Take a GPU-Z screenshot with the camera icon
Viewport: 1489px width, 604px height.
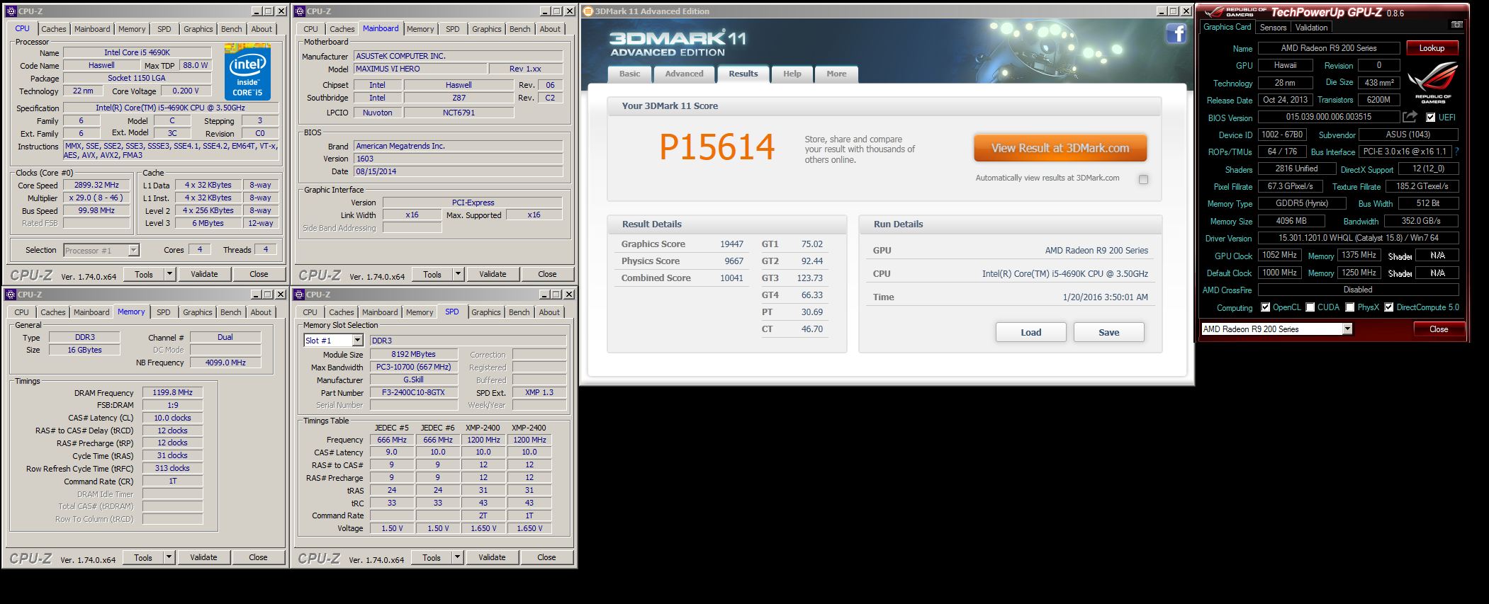point(1456,25)
